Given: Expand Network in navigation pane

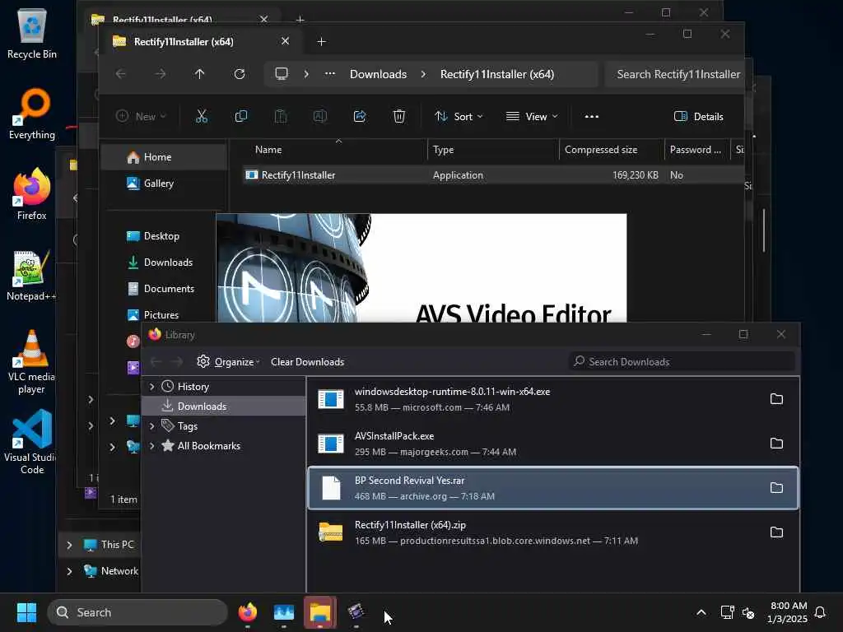Looking at the screenshot, I should pos(69,571).
